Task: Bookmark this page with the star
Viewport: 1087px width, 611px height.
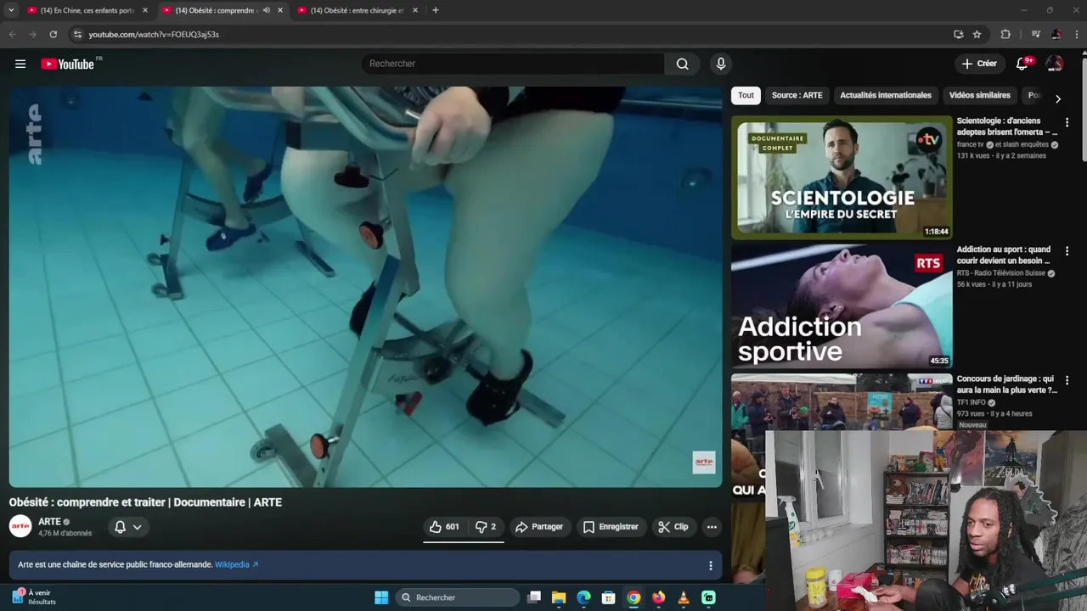Action: [977, 34]
